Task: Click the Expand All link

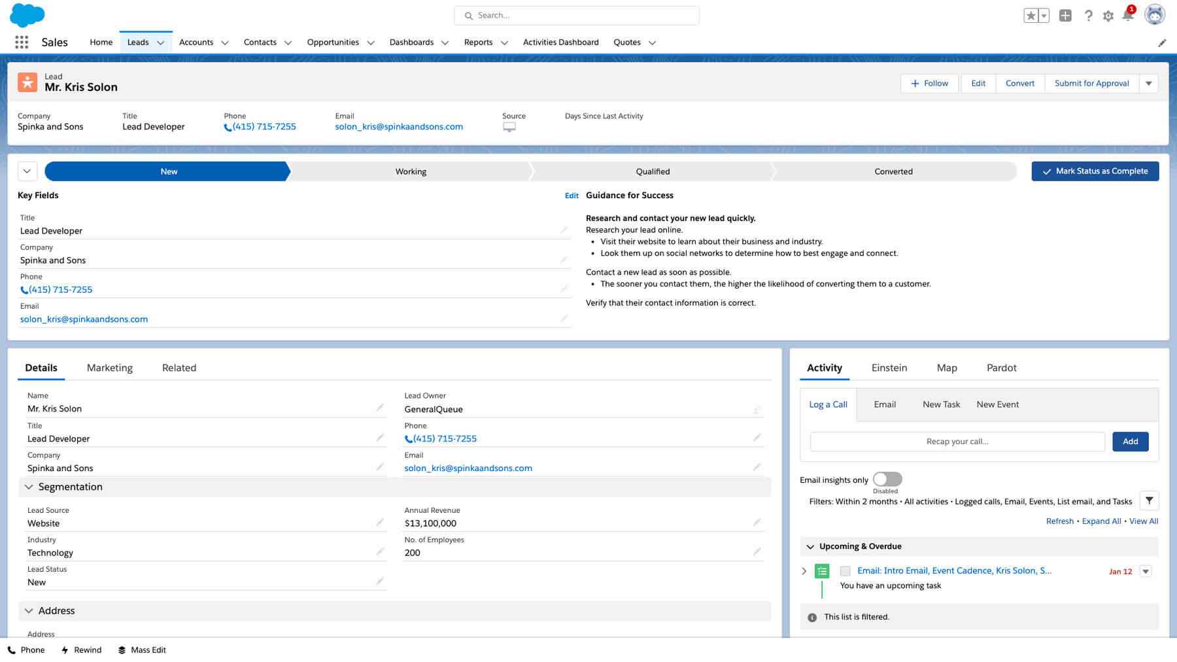Action: [1101, 521]
